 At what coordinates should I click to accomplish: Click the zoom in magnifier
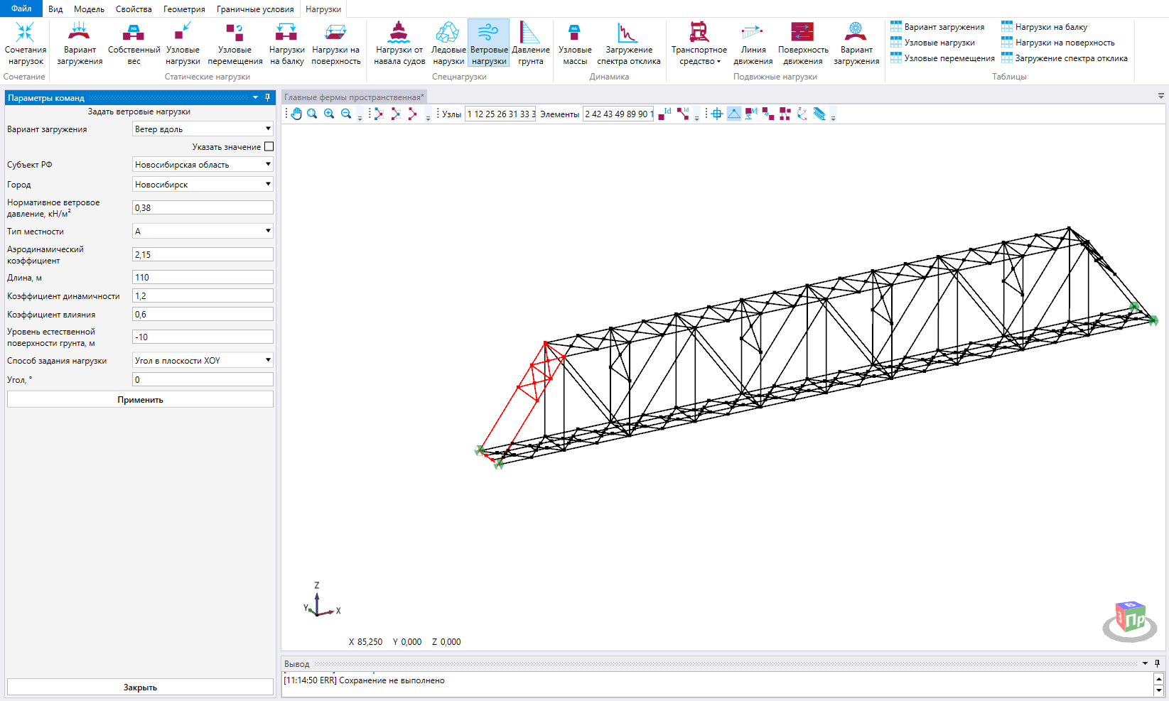pyautogui.click(x=329, y=114)
